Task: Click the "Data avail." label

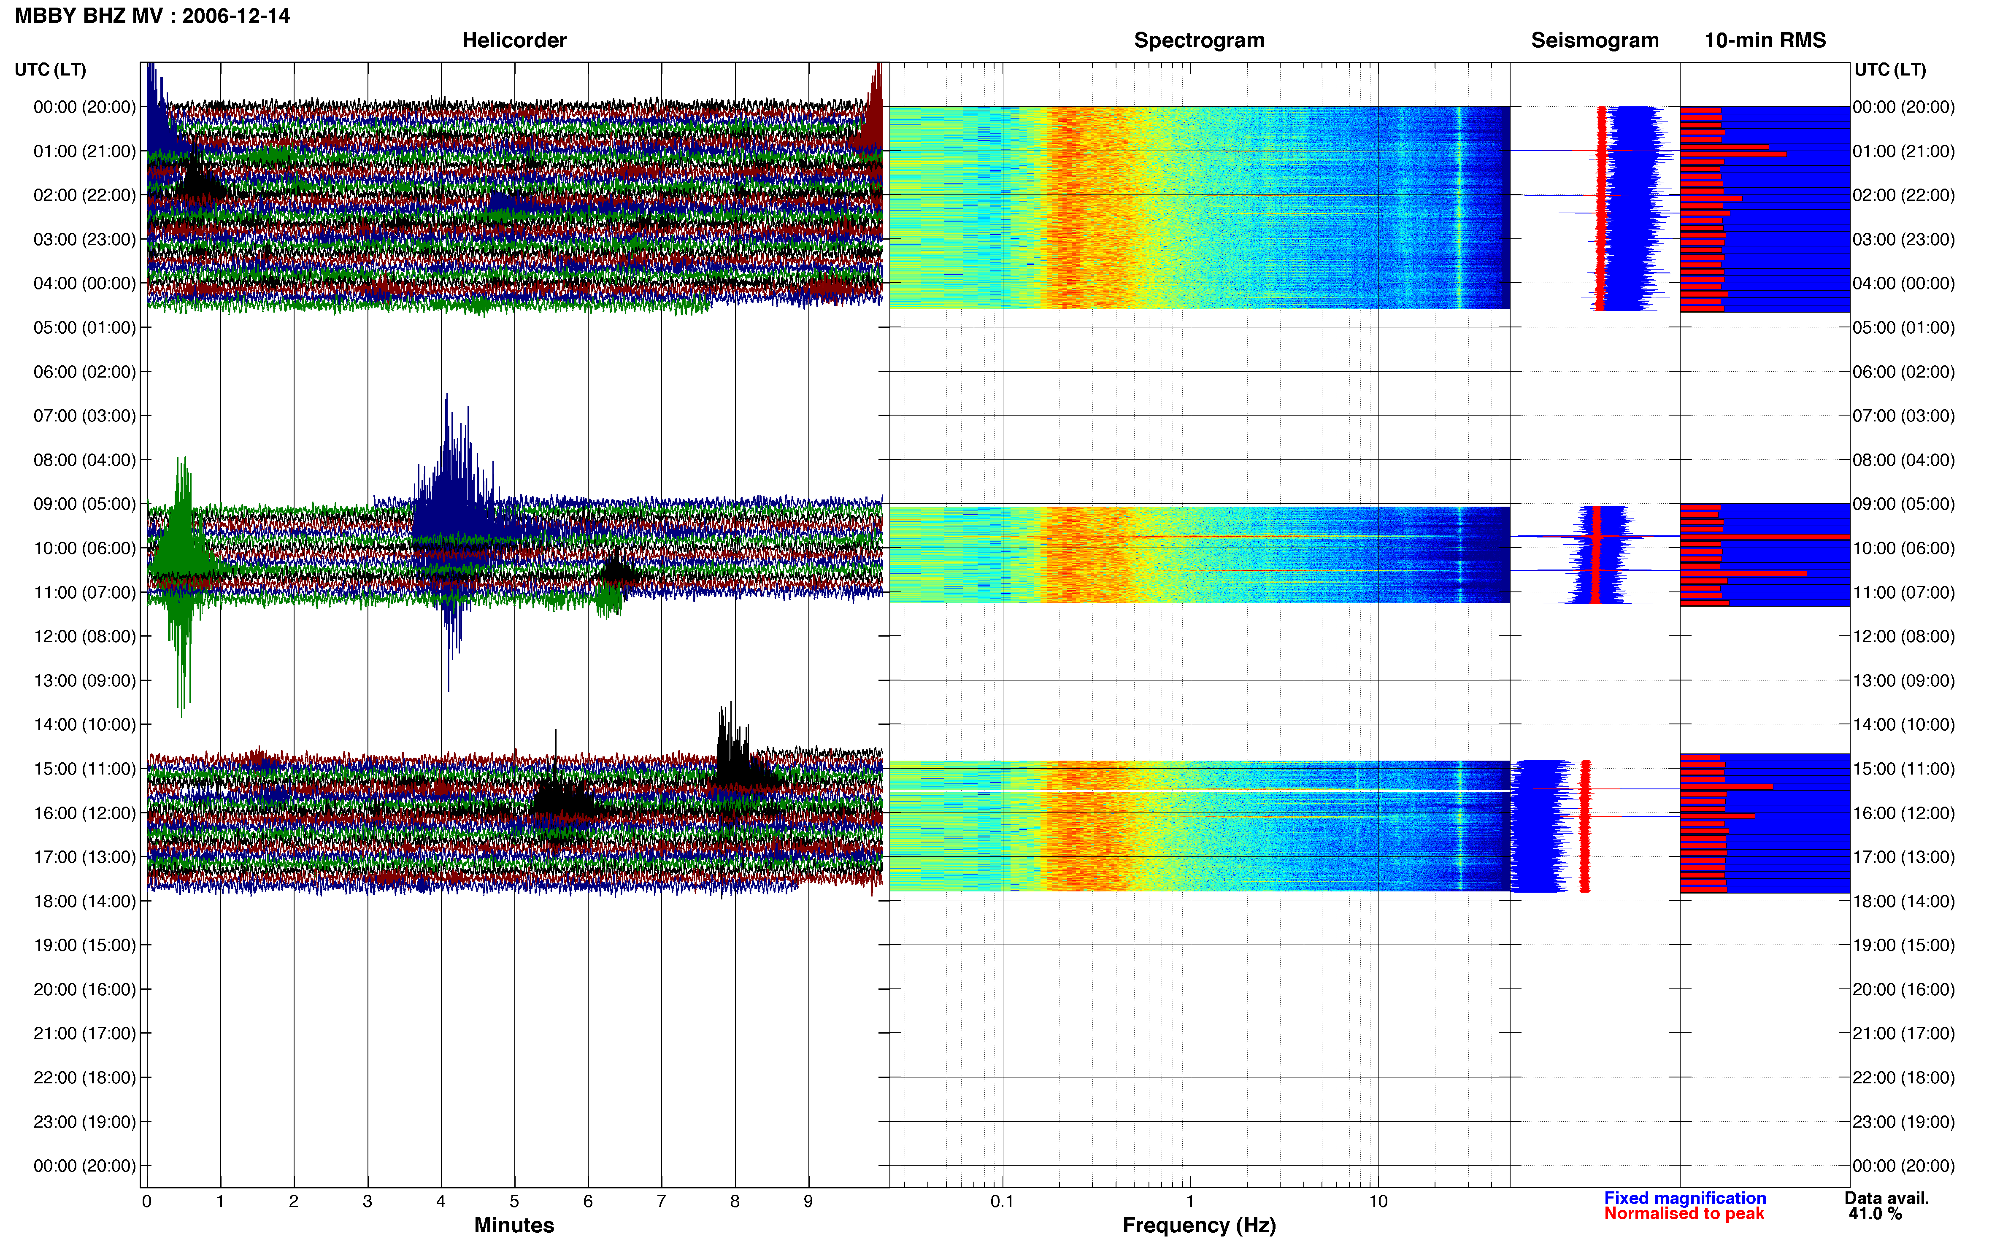Action: [1886, 1198]
